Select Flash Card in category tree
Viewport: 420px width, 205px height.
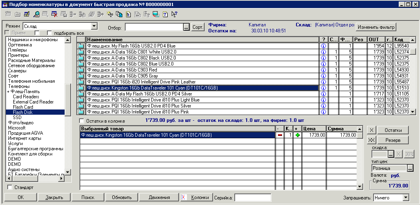(x=23, y=107)
